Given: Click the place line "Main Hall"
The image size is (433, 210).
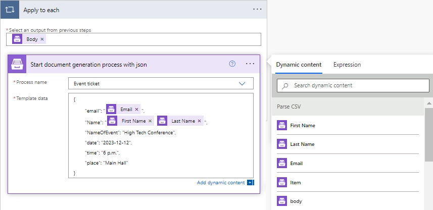Looking at the screenshot, I should (x=107, y=163).
